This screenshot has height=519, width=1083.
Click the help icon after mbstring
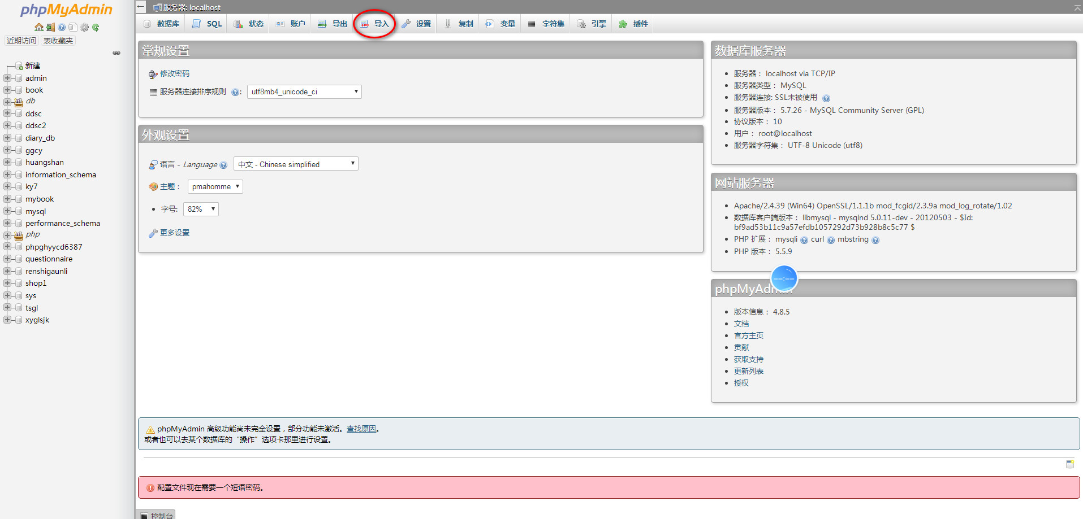(875, 240)
